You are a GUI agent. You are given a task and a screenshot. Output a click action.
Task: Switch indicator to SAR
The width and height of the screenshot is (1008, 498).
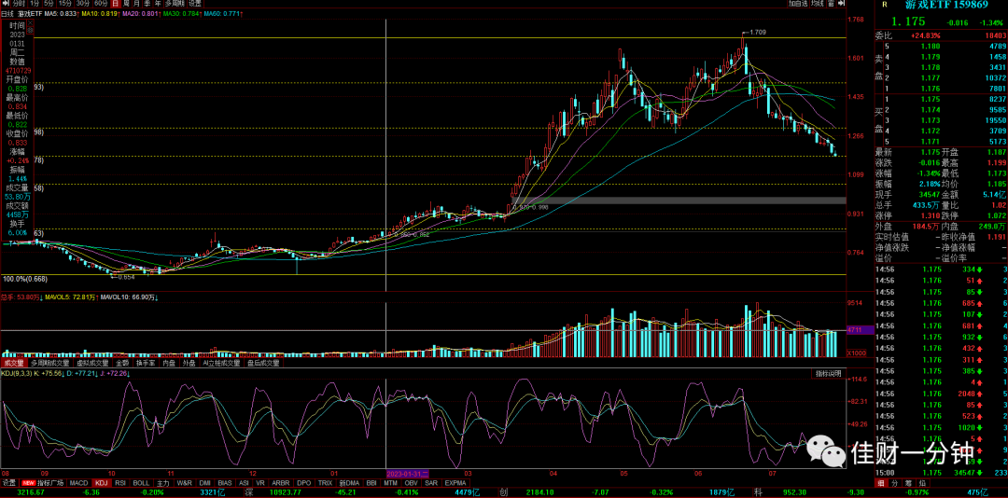tap(432, 482)
